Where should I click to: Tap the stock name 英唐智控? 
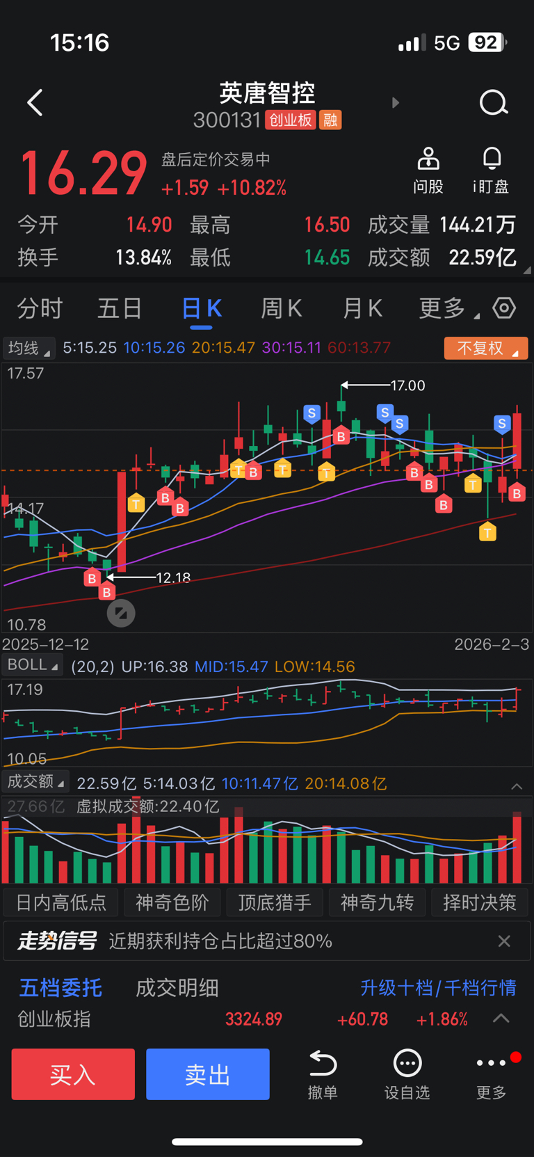click(x=267, y=93)
